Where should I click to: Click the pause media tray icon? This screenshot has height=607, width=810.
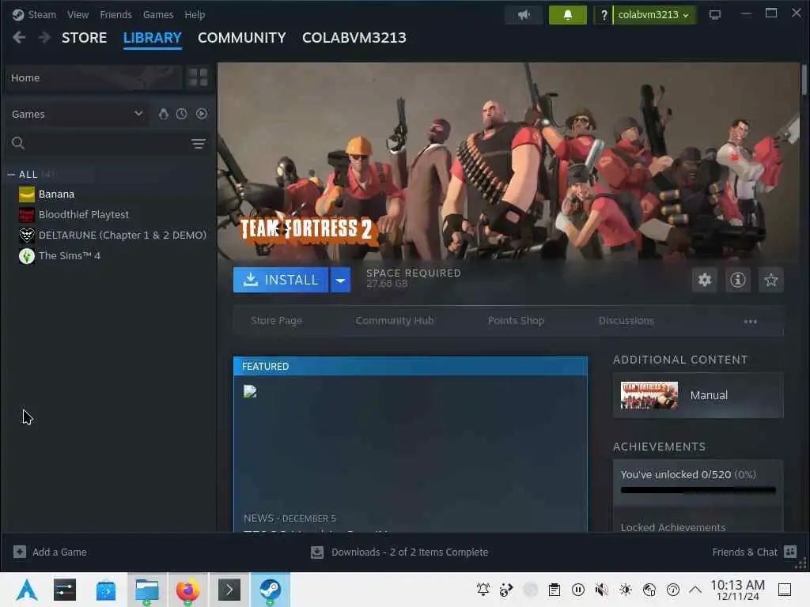(x=578, y=590)
